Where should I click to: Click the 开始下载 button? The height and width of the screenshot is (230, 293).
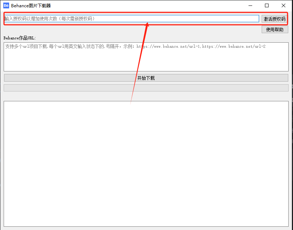click(146, 78)
